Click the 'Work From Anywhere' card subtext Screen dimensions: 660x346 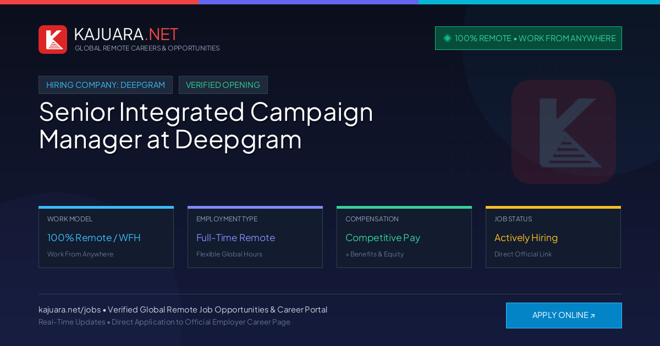pyautogui.click(x=80, y=254)
